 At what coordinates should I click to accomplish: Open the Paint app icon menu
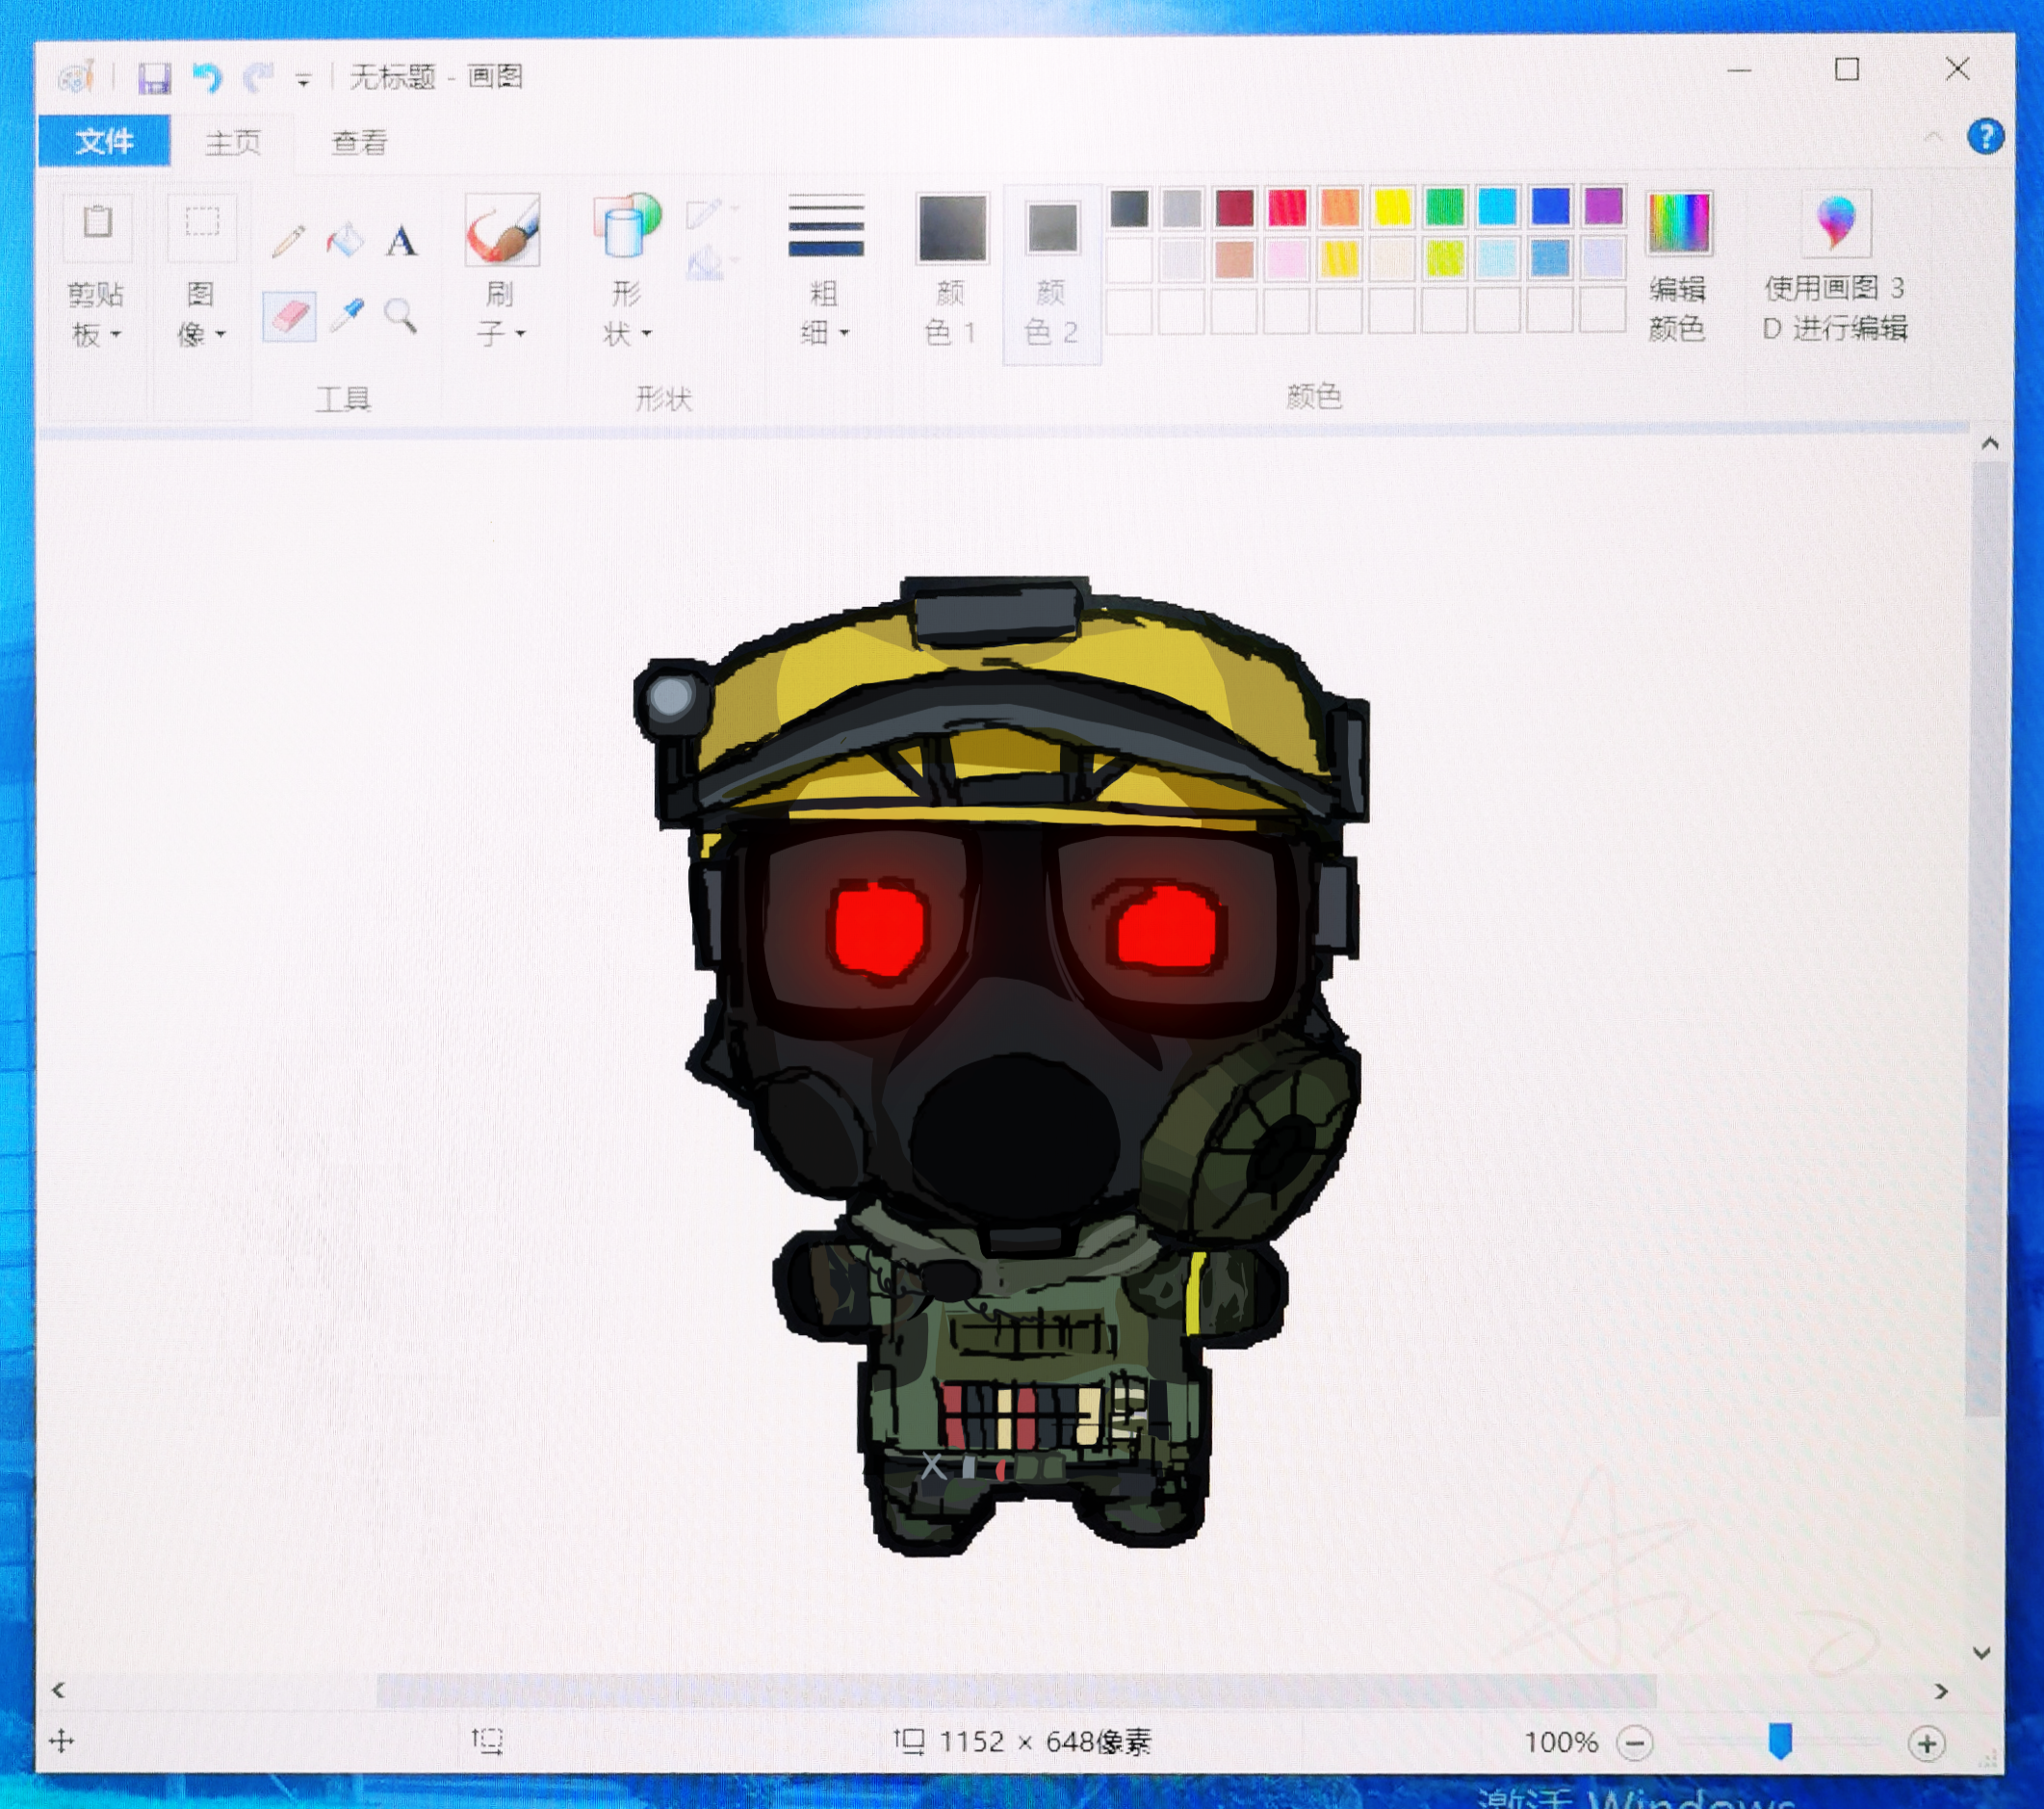[76, 77]
